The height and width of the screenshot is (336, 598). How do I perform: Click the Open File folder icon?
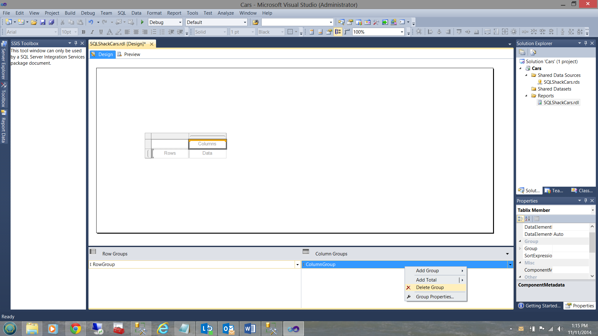click(x=34, y=22)
